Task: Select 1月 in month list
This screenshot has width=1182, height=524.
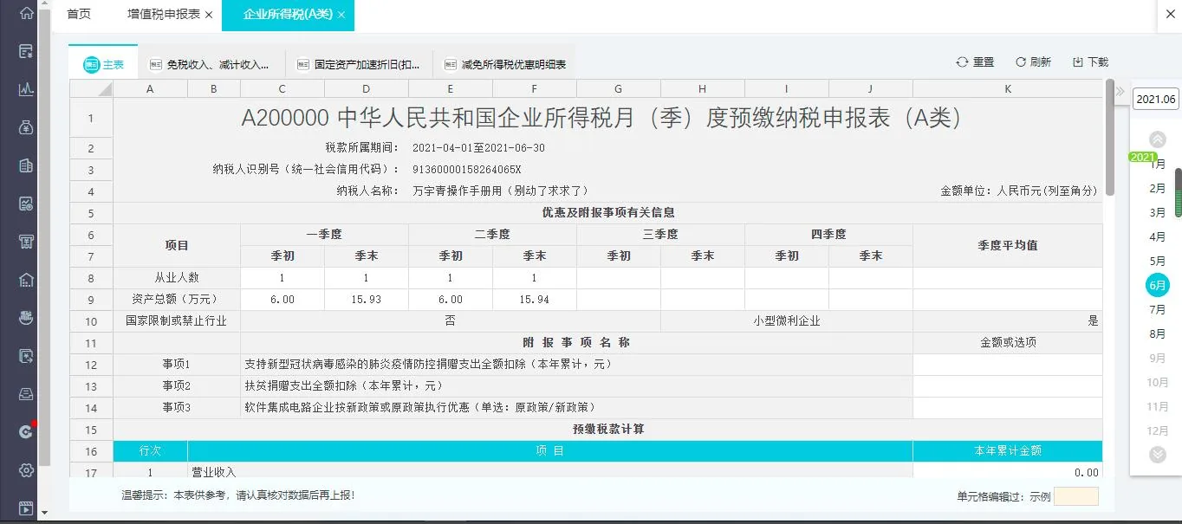Action: (x=1158, y=164)
